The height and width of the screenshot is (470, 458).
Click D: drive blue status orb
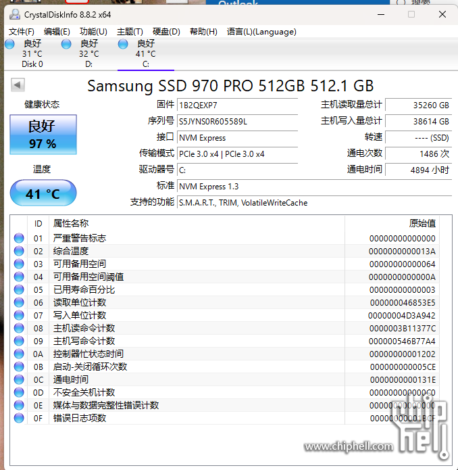tap(66, 44)
